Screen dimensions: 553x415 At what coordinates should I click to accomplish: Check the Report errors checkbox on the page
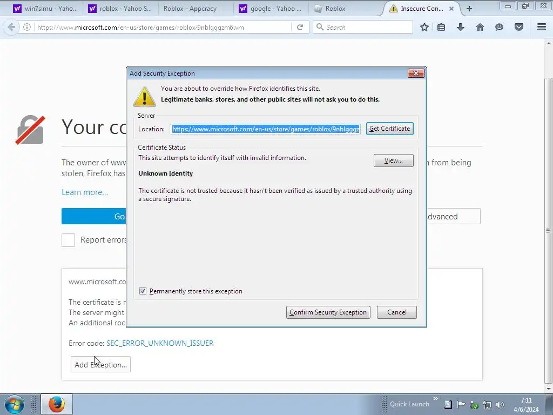69,240
